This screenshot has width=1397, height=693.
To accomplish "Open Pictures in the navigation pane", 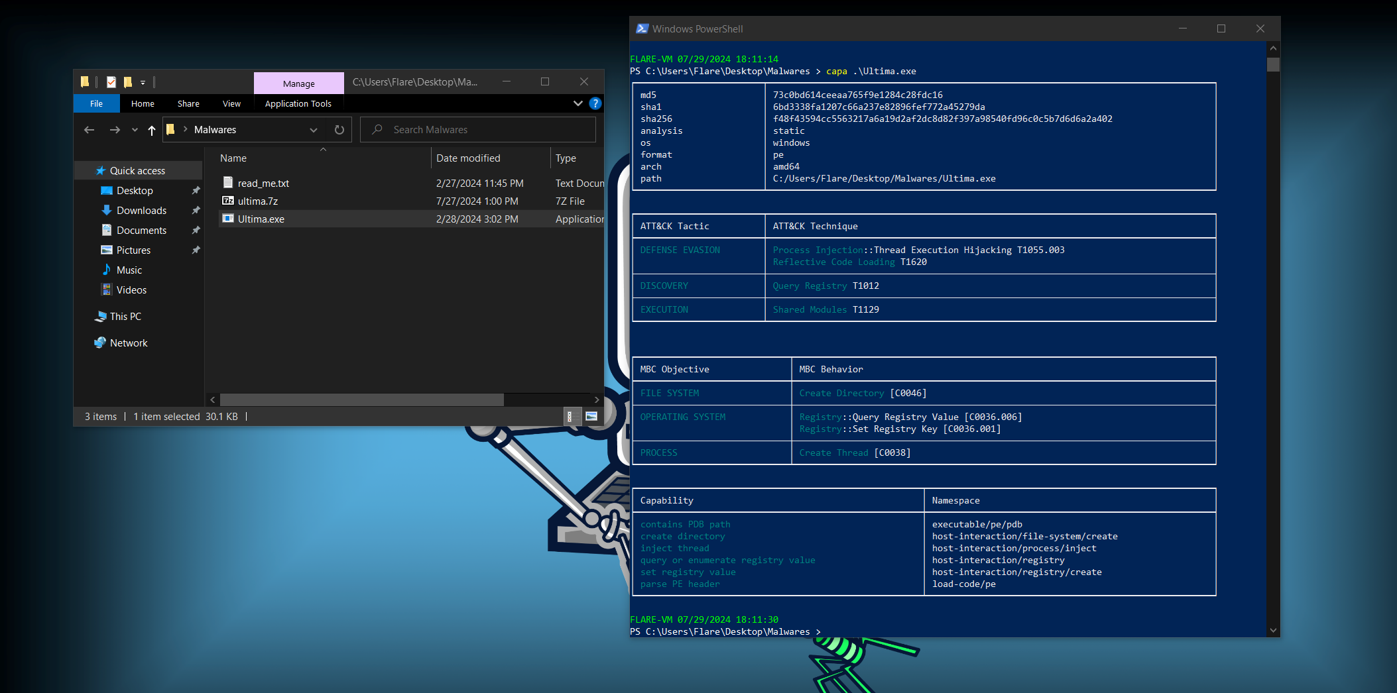I will click(x=133, y=250).
